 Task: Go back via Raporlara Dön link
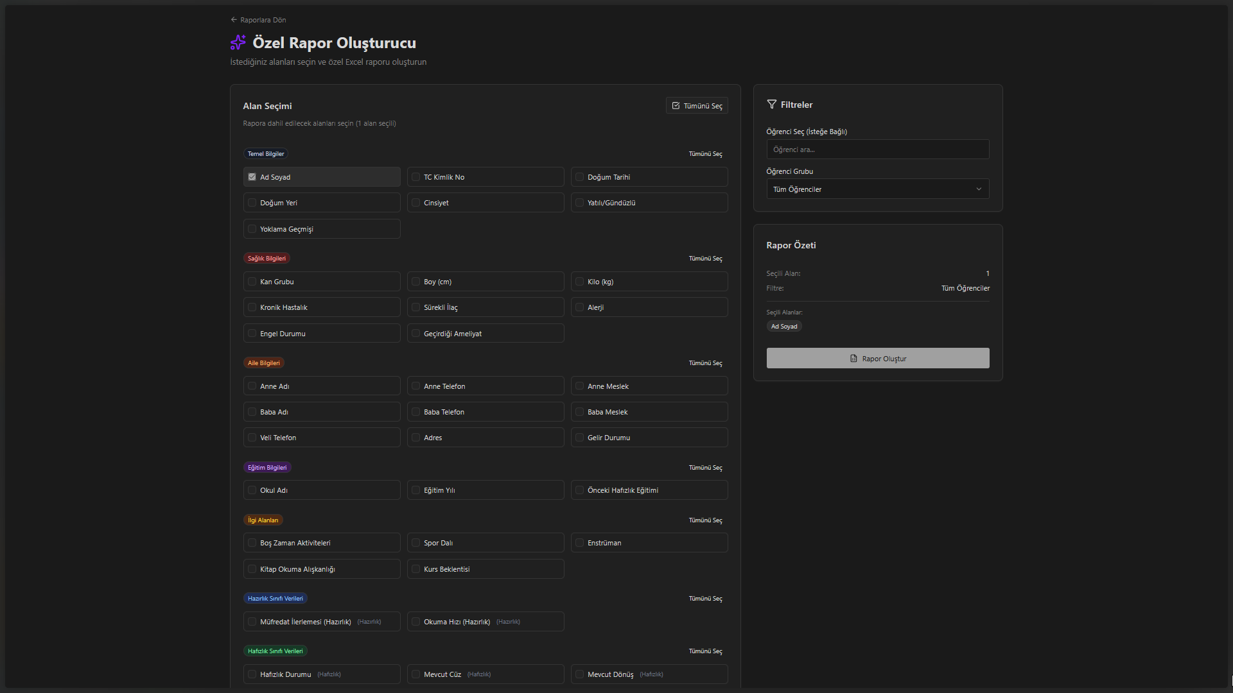[263, 20]
